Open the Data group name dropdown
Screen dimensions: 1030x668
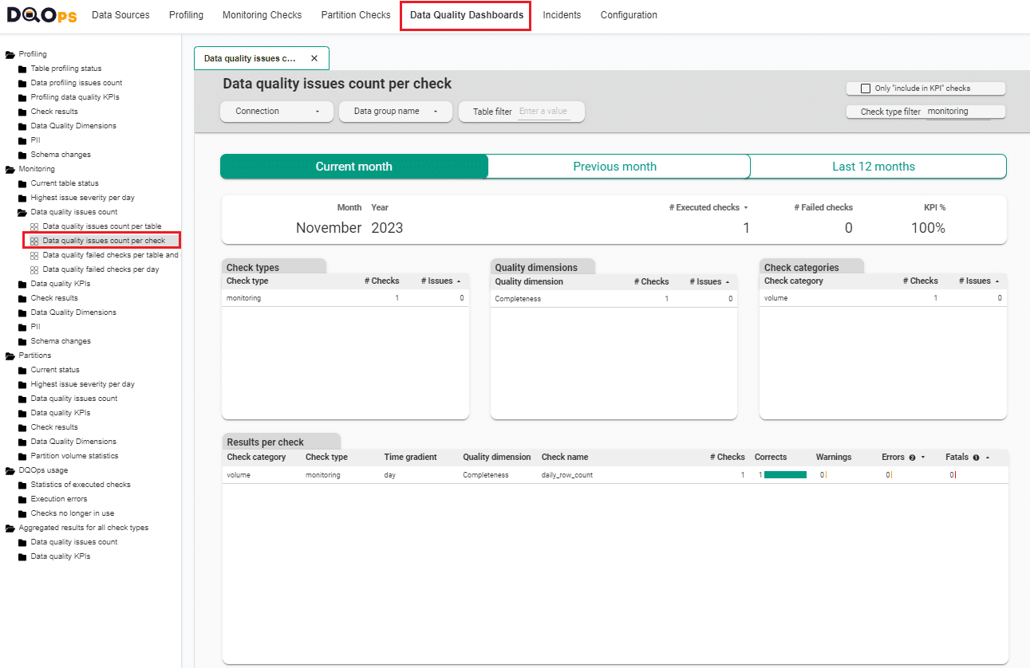click(395, 112)
